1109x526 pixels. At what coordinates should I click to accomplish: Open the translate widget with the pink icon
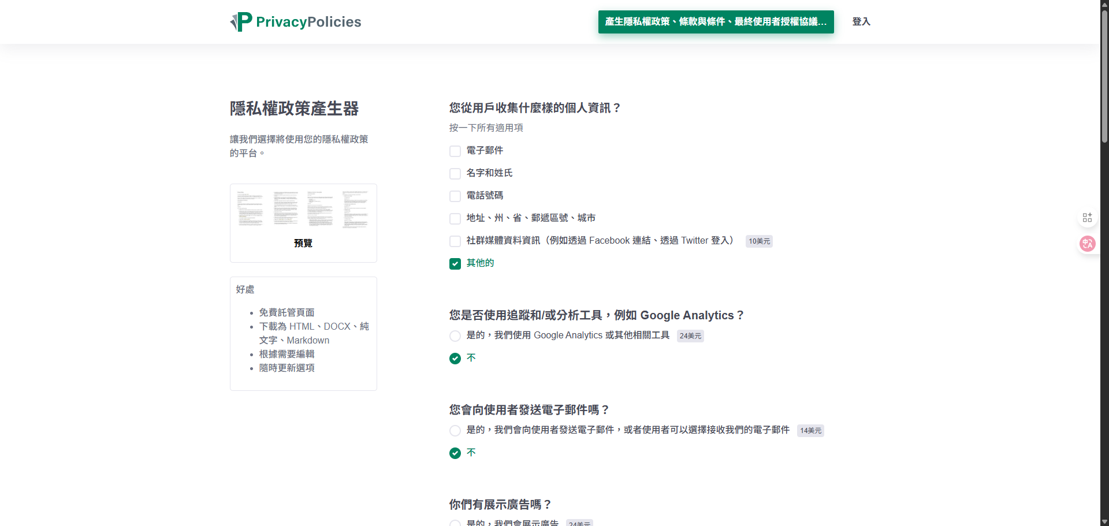(x=1088, y=244)
